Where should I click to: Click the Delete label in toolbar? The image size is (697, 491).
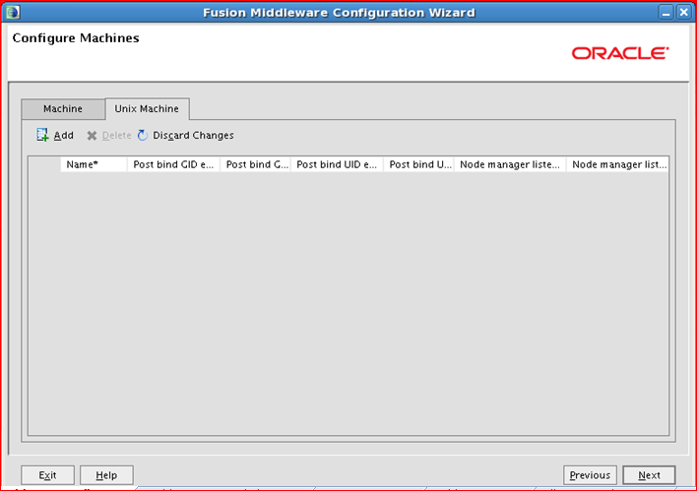coord(116,136)
